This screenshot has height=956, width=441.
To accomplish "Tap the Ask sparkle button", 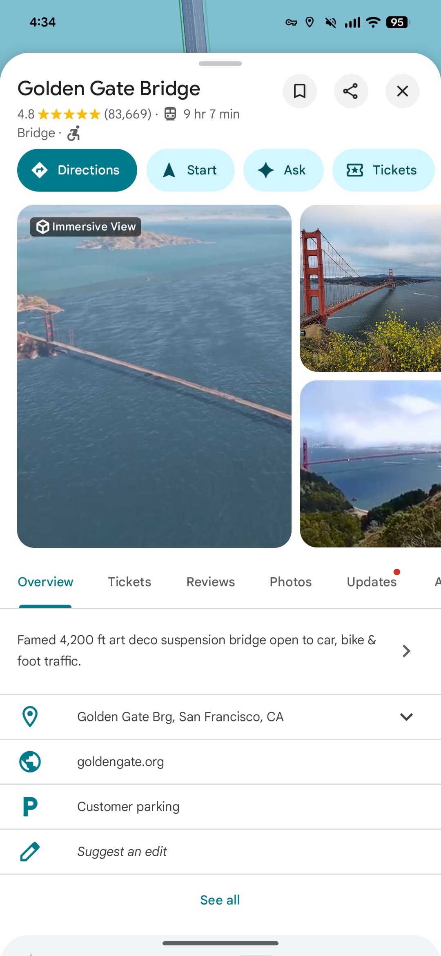I will (x=283, y=170).
